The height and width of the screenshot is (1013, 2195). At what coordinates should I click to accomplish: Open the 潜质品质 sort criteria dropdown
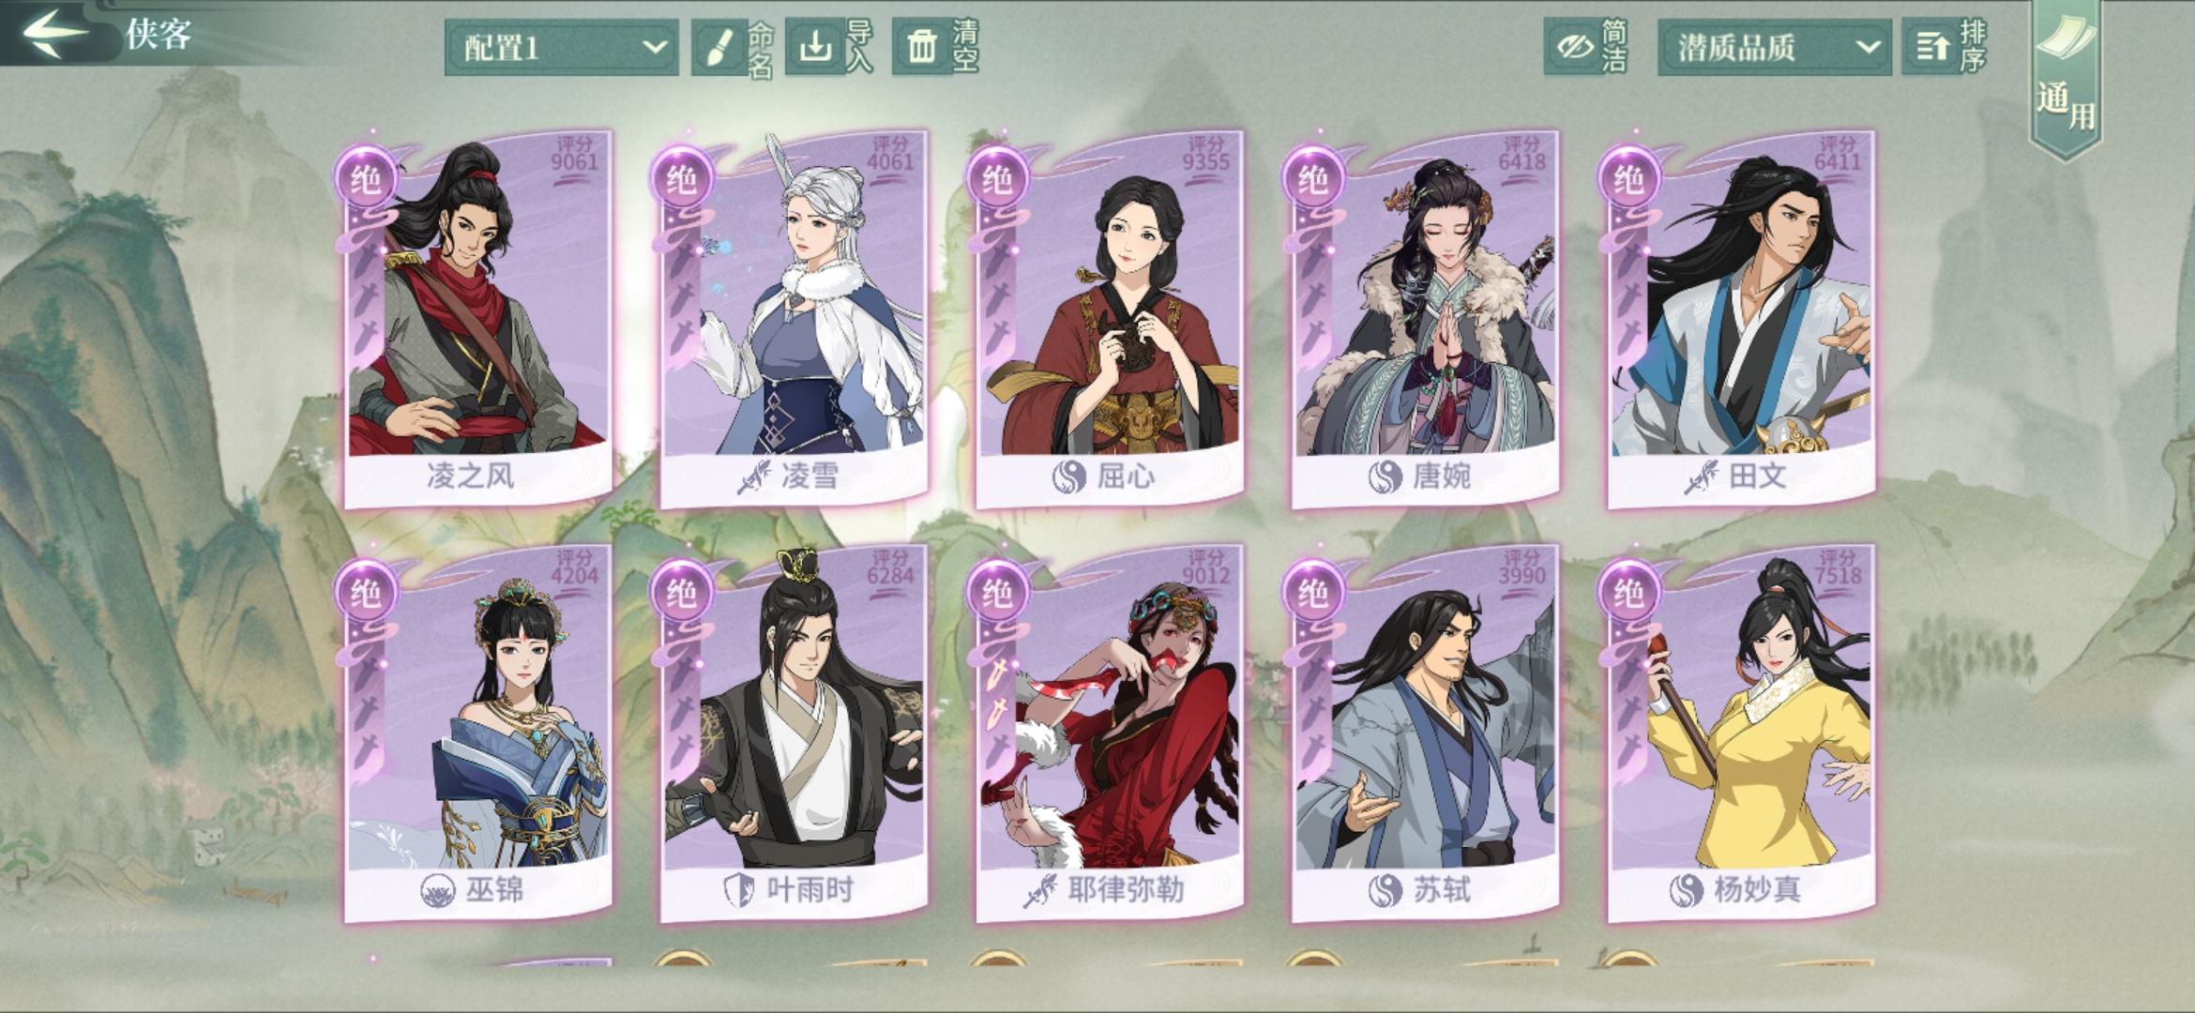coord(1774,47)
